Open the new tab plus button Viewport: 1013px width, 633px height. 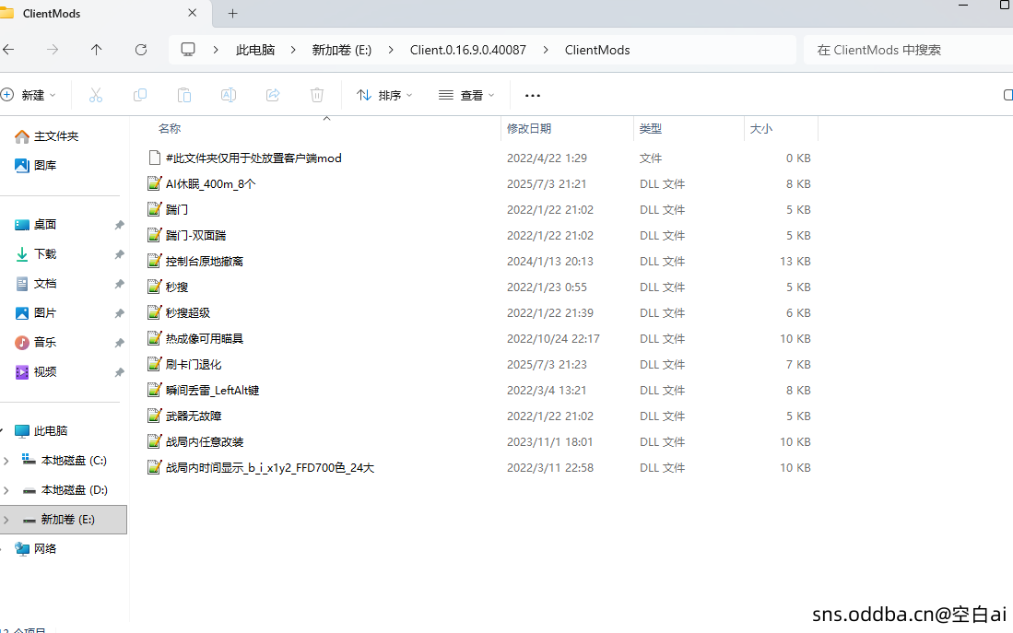coord(232,14)
